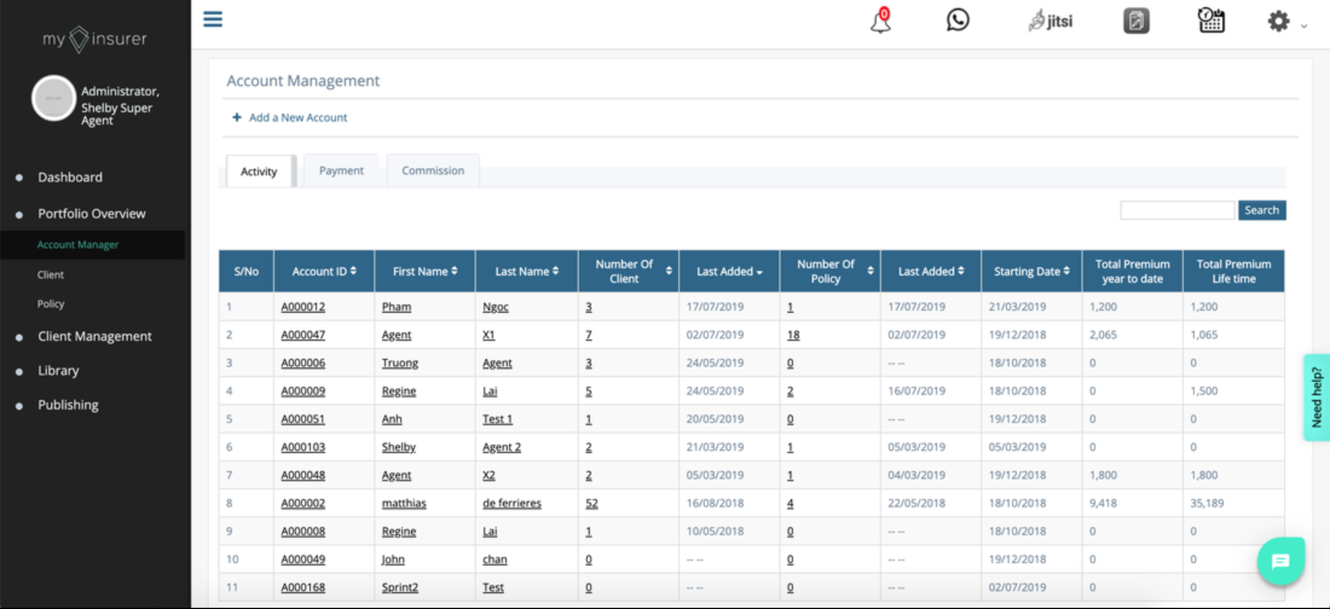Image resolution: width=1330 pixels, height=609 pixels.
Task: Click last name Ngoc
Action: (496, 307)
